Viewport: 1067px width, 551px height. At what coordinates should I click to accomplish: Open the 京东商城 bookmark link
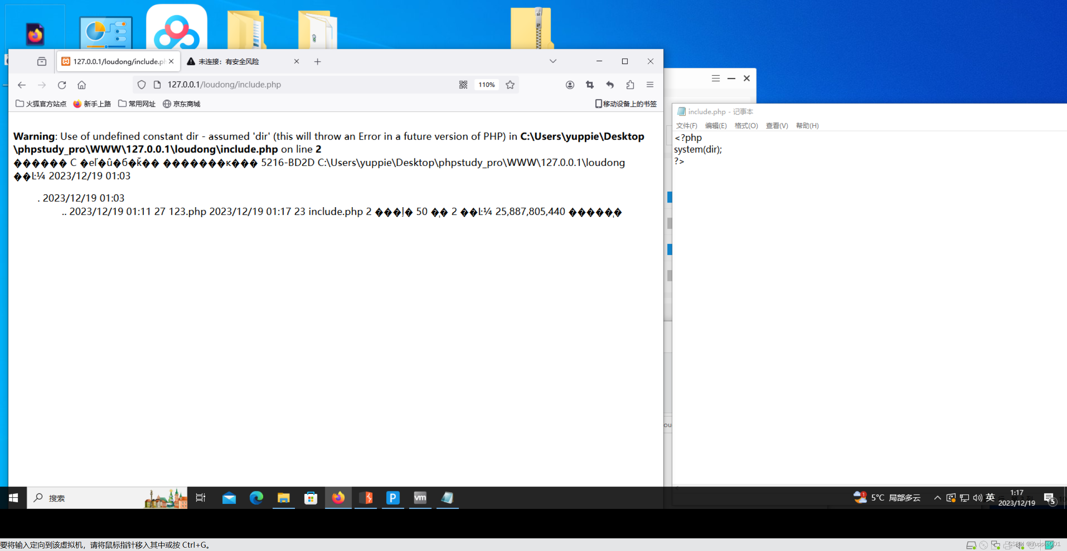(x=182, y=104)
